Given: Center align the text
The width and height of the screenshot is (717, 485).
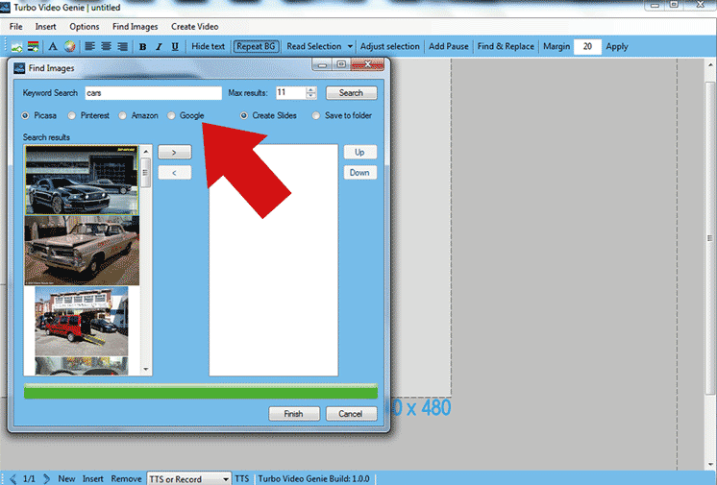Looking at the screenshot, I should pos(106,47).
